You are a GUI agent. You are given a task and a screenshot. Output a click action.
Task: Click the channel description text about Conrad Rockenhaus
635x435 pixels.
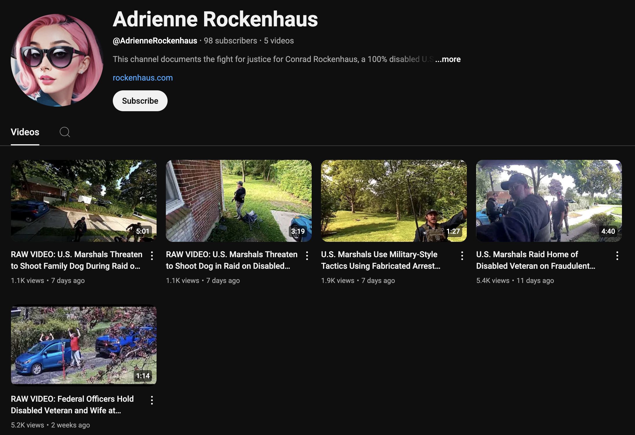tap(273, 59)
